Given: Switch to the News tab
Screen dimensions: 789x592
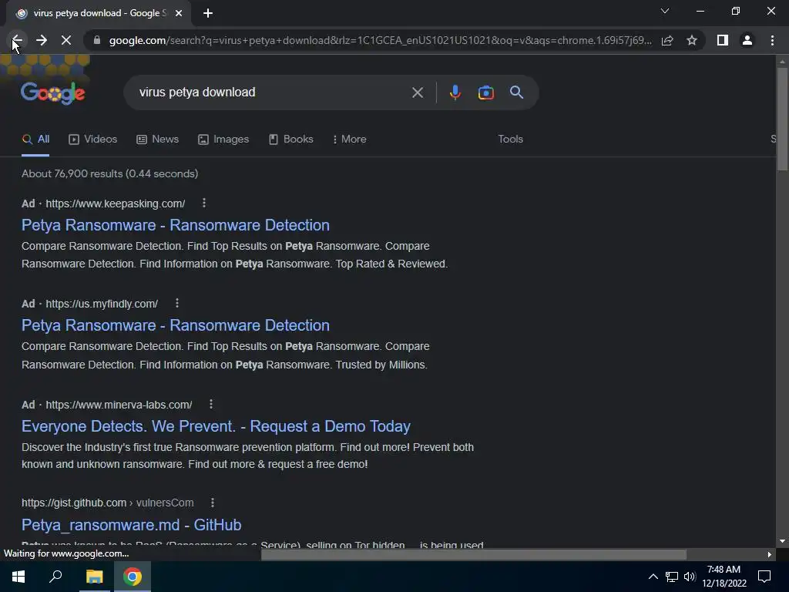Looking at the screenshot, I should (157, 140).
